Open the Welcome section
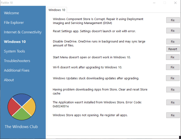The width and height of the screenshot is (181, 139). pos(12,13)
